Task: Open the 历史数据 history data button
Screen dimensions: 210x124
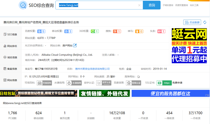Action: coord(192,23)
